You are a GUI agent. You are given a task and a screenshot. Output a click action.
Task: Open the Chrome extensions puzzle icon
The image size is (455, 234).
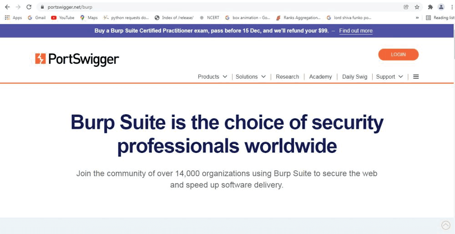tap(430, 7)
